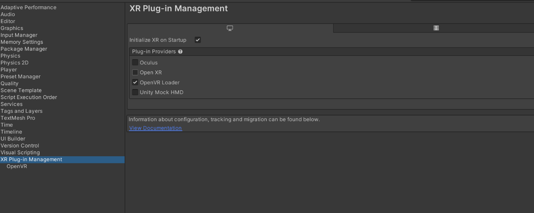Select the XR Plug-in Management category
Viewport: 534px width, 213px height.
tap(62, 160)
